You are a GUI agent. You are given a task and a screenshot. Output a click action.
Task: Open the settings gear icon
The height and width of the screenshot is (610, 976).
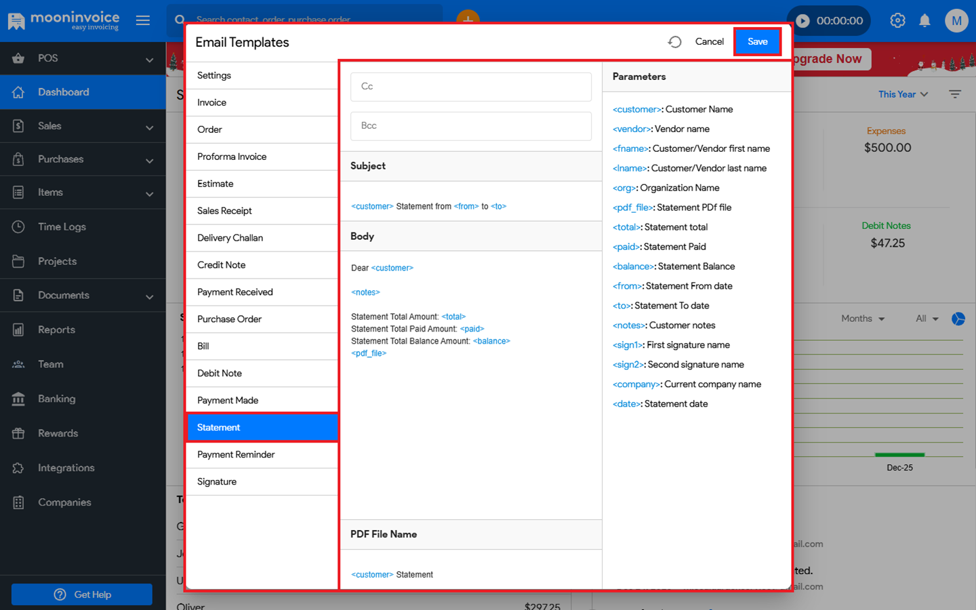click(897, 20)
